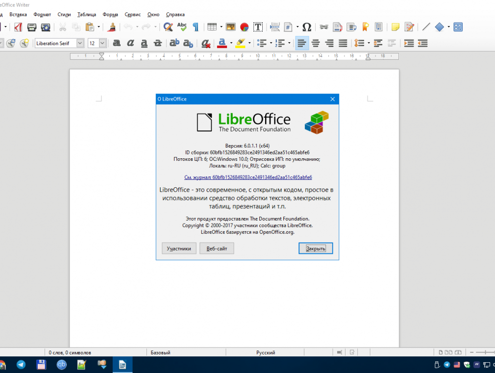Click the Print icon
The height and width of the screenshot is (373, 495).
(x=31, y=27)
